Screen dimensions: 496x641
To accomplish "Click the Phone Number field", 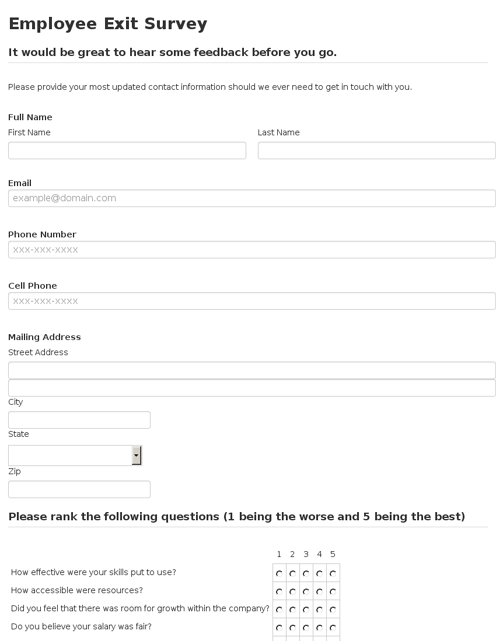I will click(x=252, y=250).
